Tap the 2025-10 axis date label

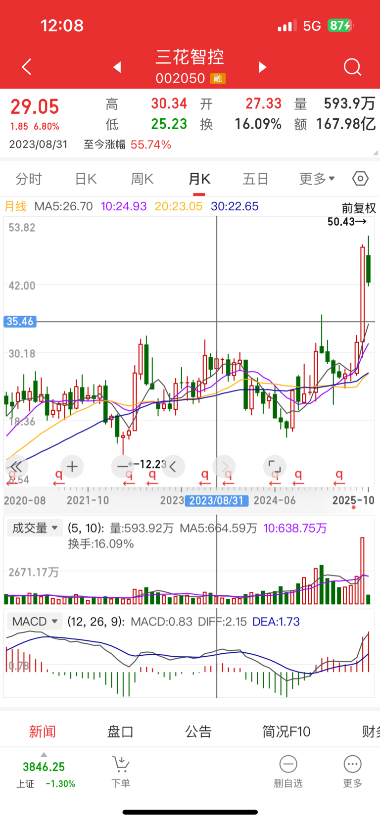tap(353, 500)
